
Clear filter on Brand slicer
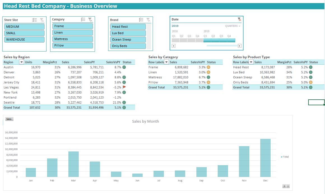148,20
